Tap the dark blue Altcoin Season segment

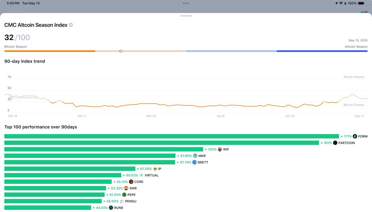coord(322,51)
